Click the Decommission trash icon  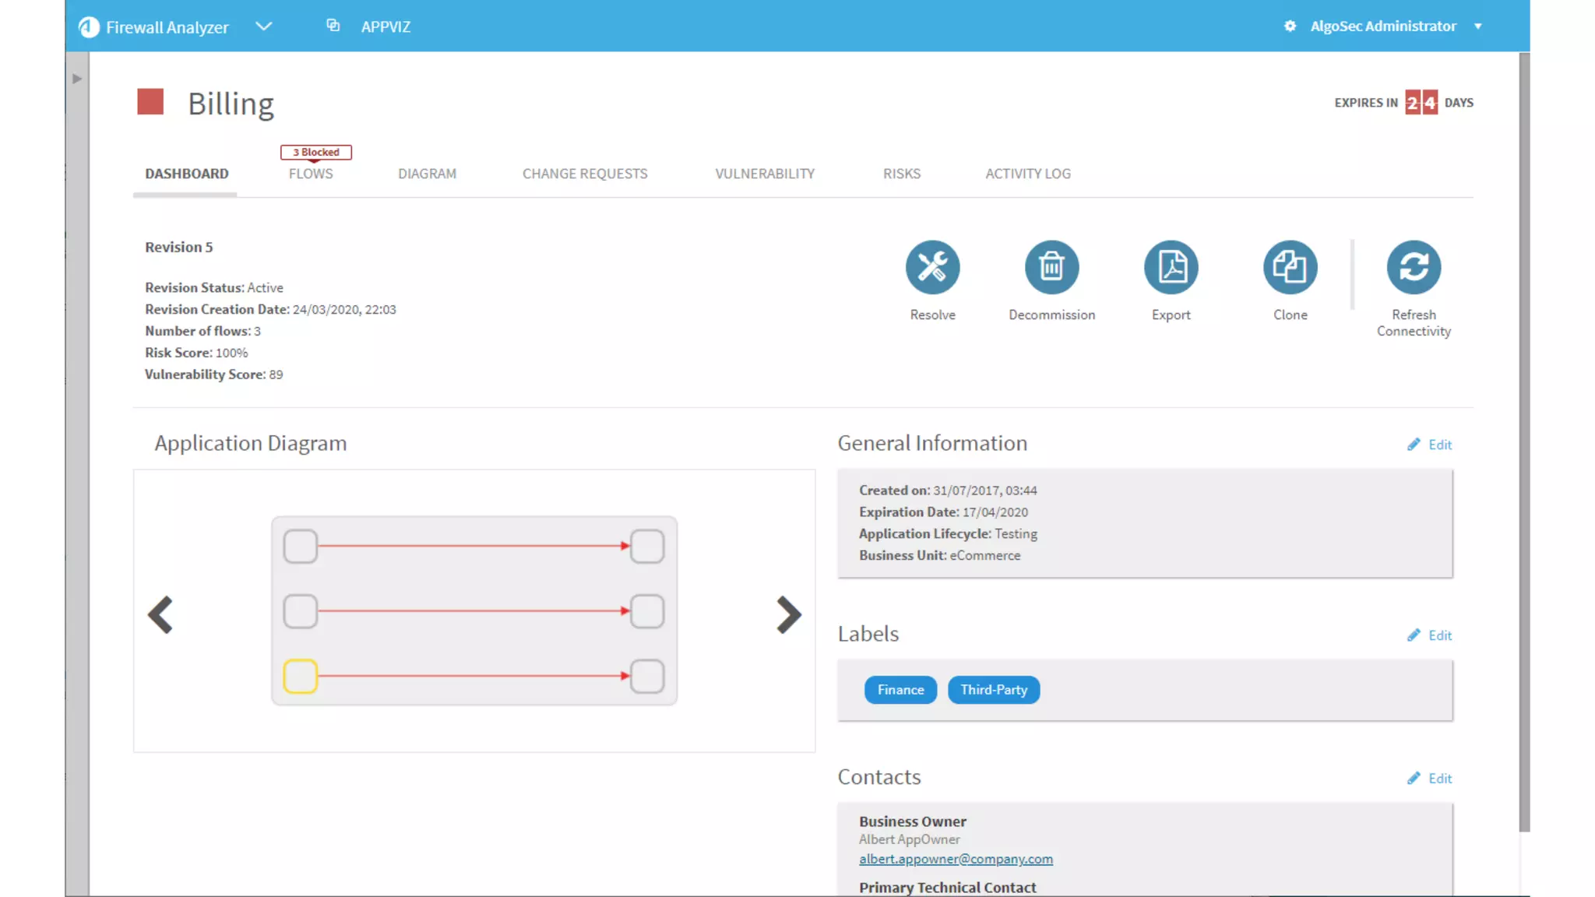tap(1051, 267)
